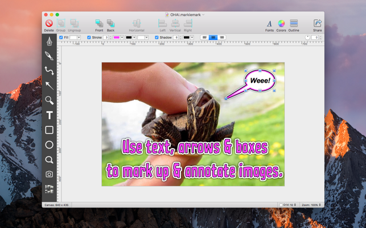Viewport: 366px width, 228px height.
Task: Select the Pen tool in sidebar
Action: (50, 41)
